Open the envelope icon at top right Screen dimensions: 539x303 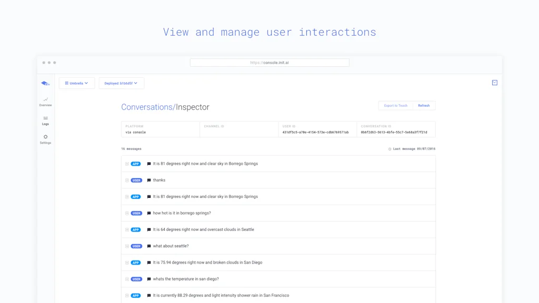point(494,83)
